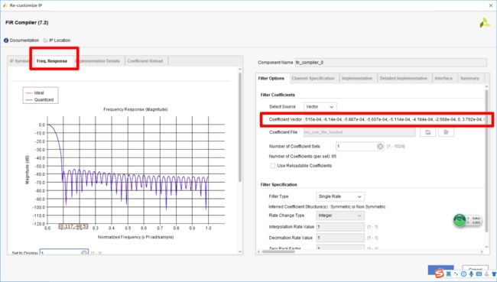Enable Use Reloadable Coefficients checkbox

[x=272, y=166]
